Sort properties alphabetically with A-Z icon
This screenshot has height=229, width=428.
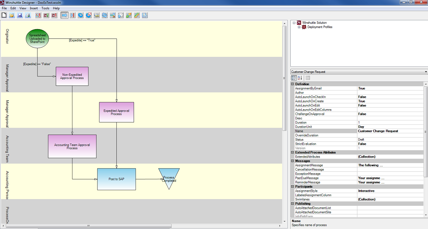click(300, 78)
